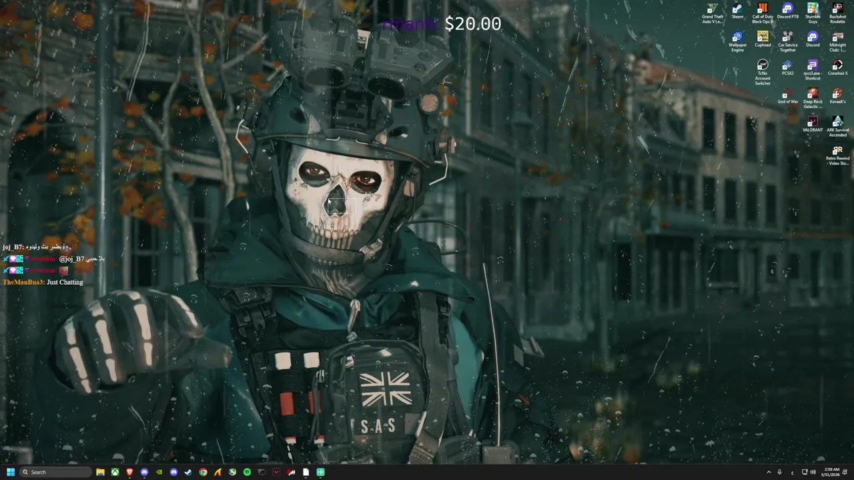The image size is (854, 480).
Task: Select the rpcs3.exe Shortcut desktop icon
Action: tap(813, 70)
